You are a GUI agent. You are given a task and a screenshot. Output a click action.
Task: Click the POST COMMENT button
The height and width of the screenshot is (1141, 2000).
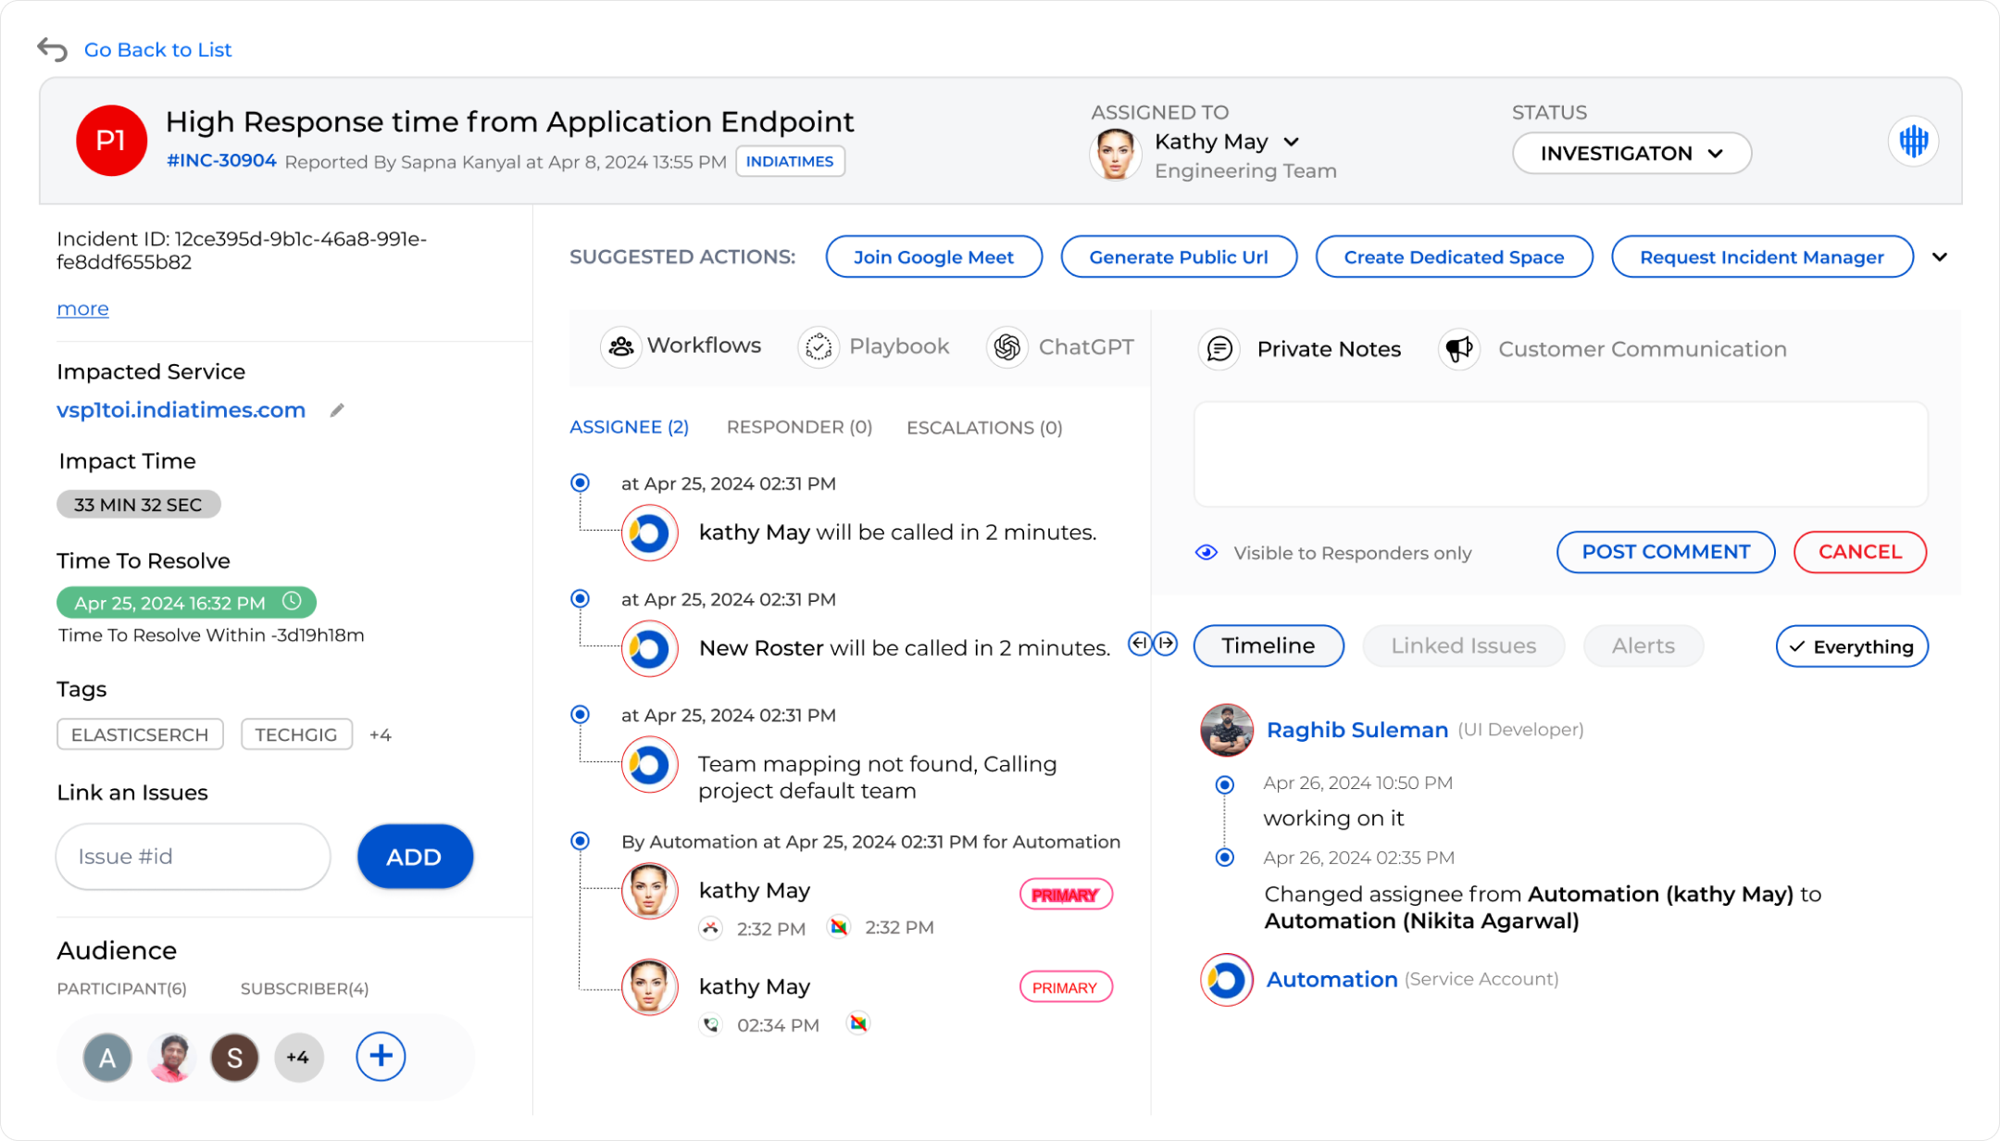(1665, 552)
